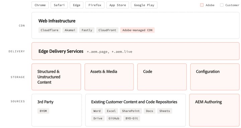Click the Fastly chip
Viewport: 241px width, 128px height.
87,30
